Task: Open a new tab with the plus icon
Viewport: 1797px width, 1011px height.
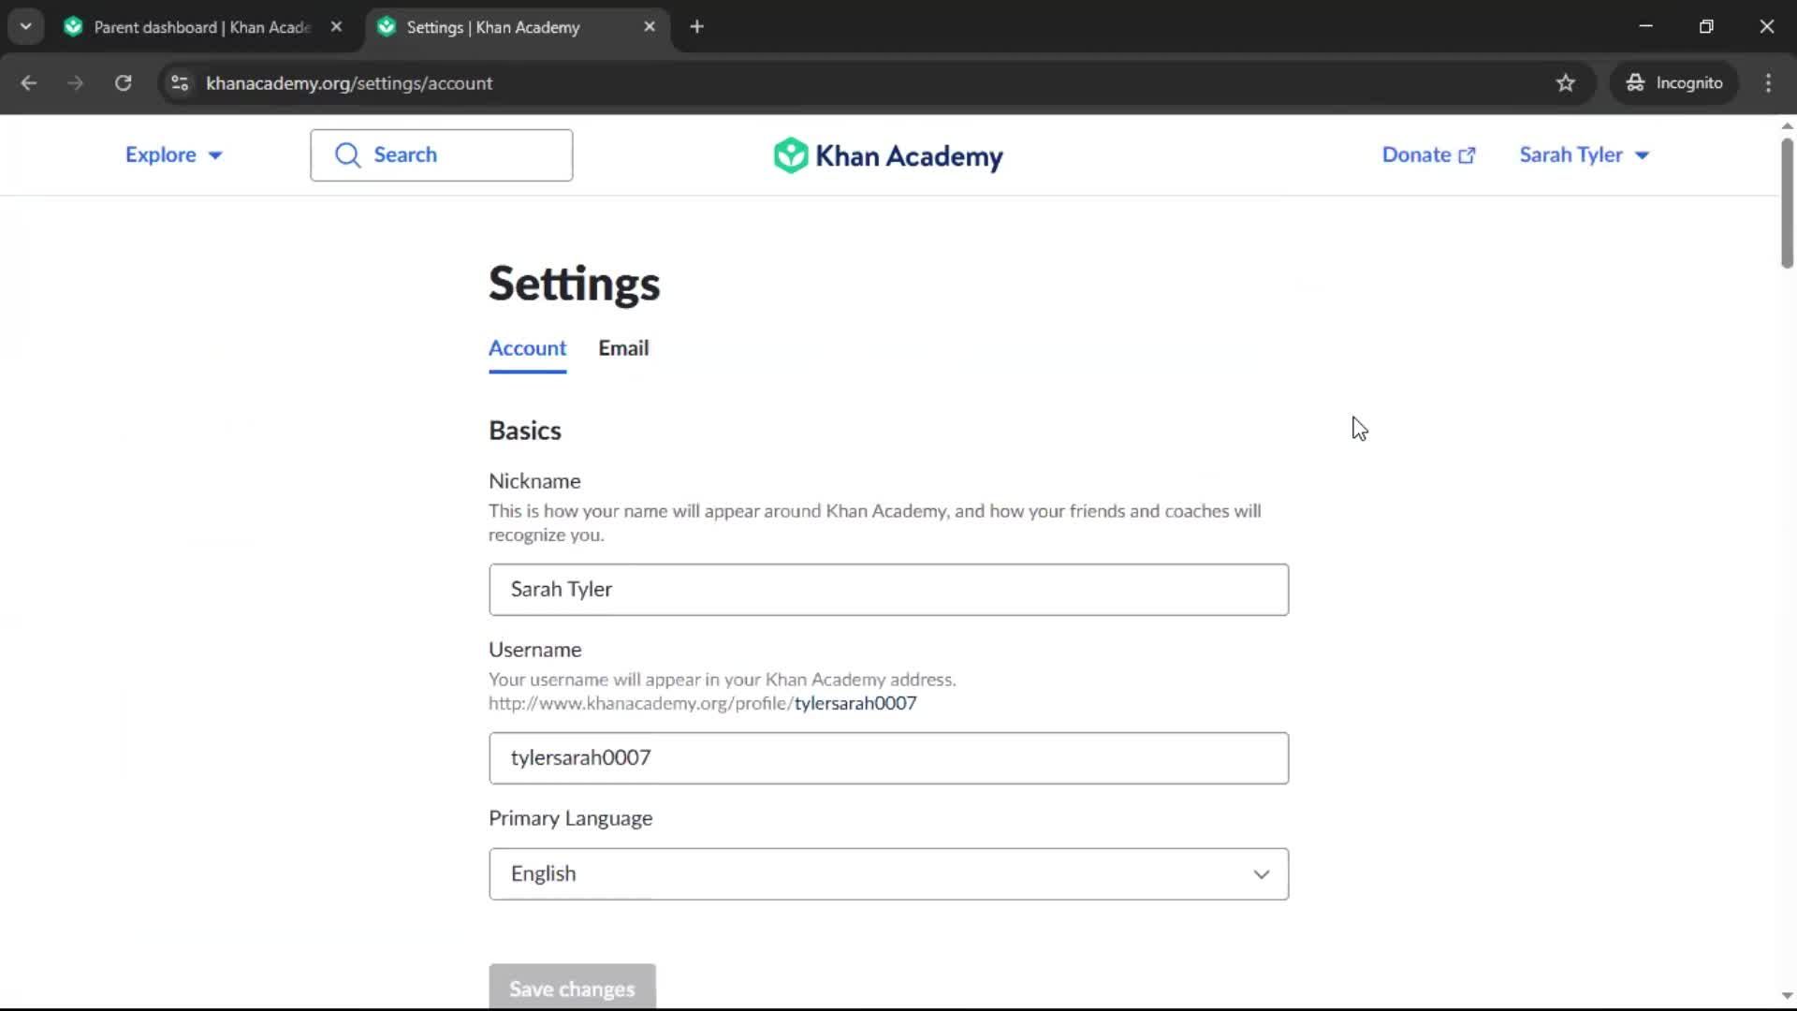Action: (x=696, y=27)
